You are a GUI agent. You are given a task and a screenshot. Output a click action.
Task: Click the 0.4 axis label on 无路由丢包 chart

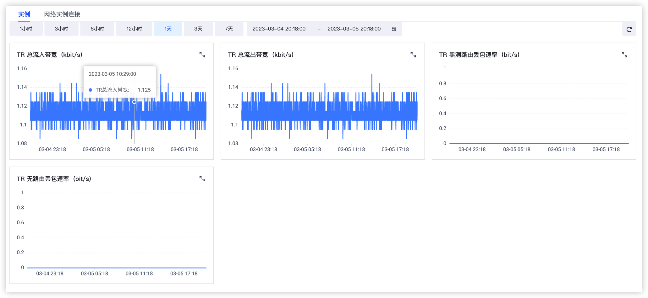click(x=20, y=237)
